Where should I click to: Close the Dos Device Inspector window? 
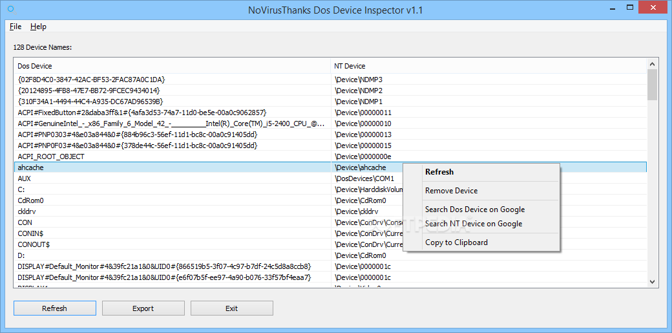pos(653,8)
